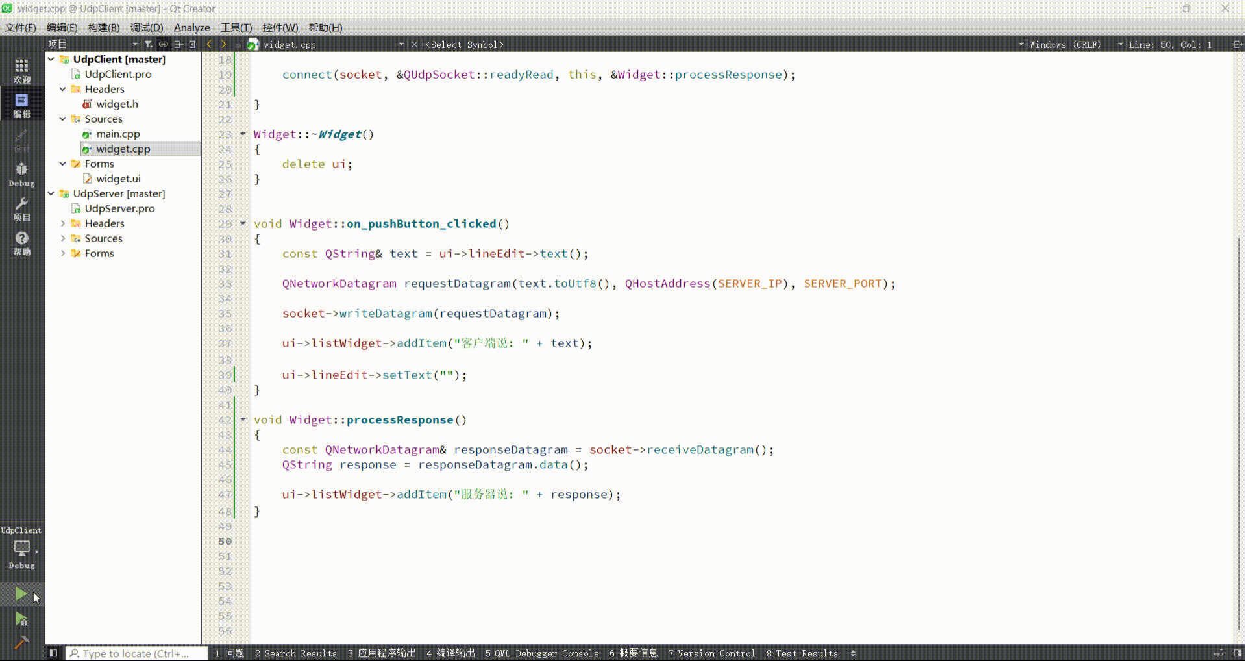Open the 控件(W) menu
The image size is (1245, 661).
click(x=280, y=27)
